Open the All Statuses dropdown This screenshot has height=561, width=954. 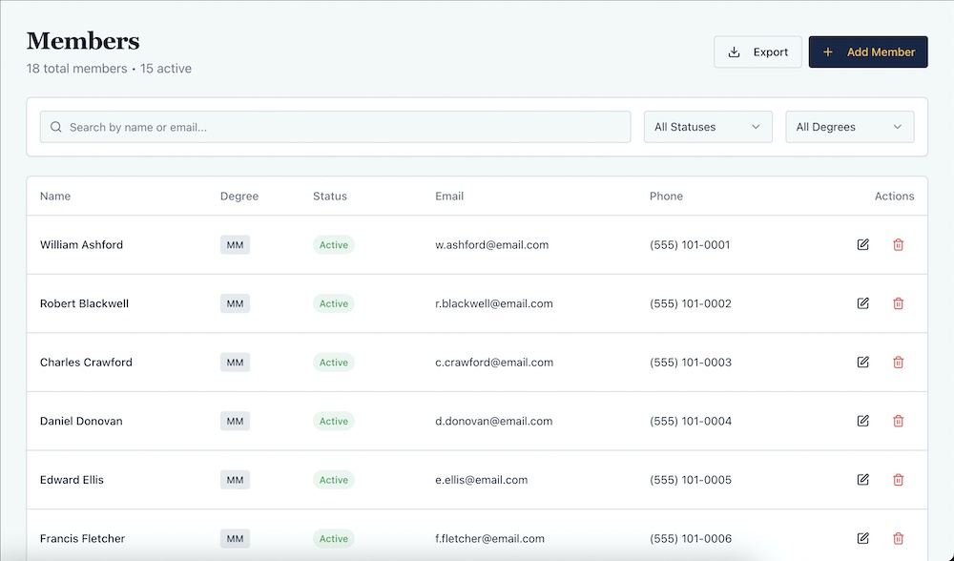pos(708,126)
